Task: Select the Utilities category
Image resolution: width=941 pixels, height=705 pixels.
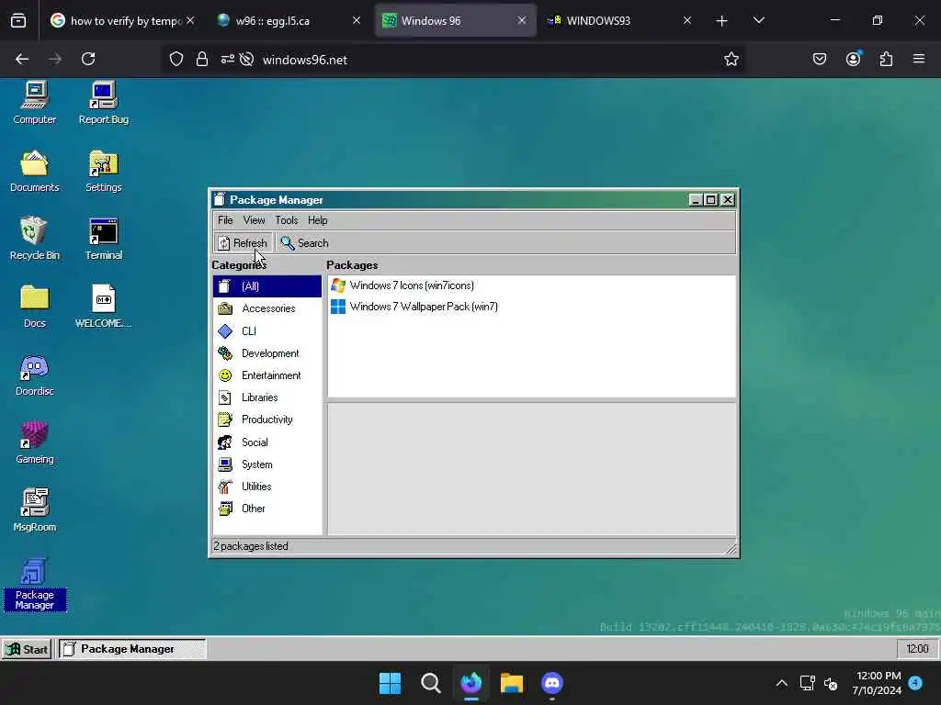Action: 267,487
